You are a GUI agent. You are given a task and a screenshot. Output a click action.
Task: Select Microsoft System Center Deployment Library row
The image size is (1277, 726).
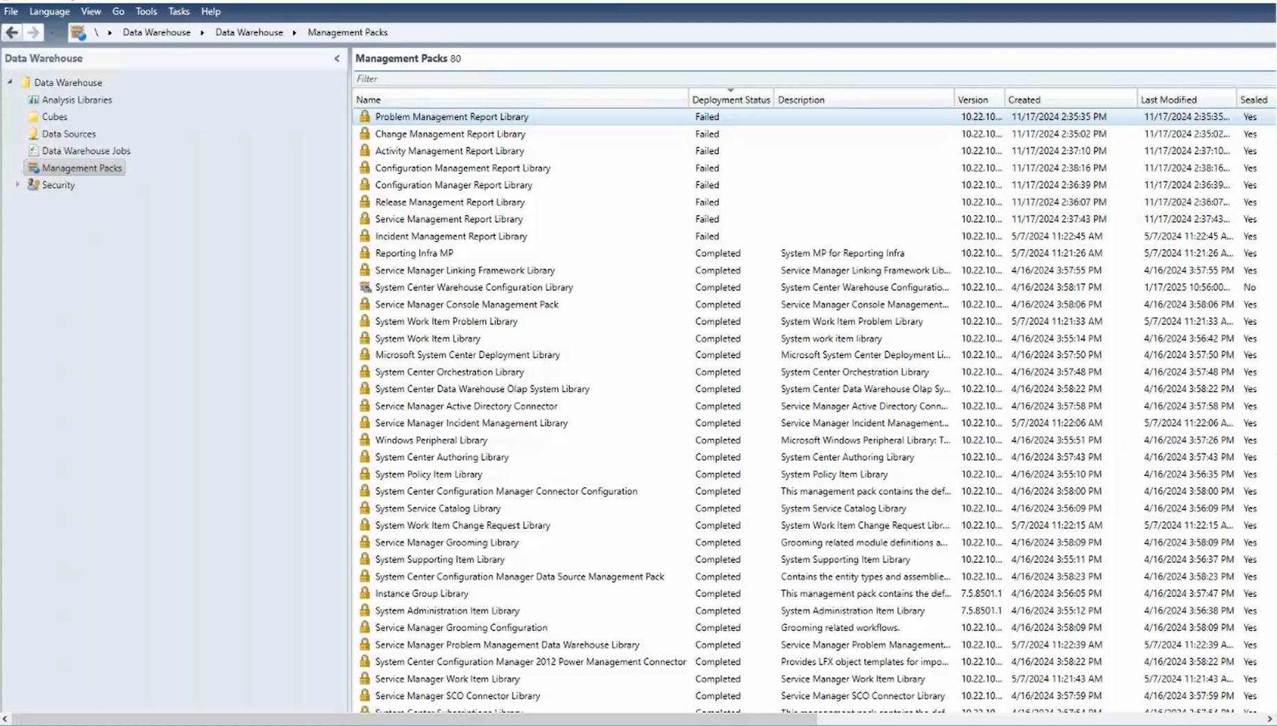(814, 355)
